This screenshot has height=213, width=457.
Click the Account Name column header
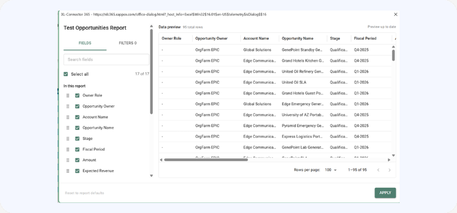256,38
